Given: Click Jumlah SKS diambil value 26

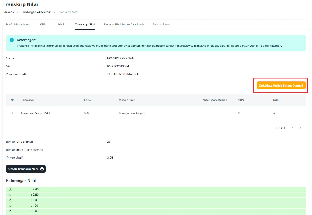Looking at the screenshot, I should tap(109, 142).
